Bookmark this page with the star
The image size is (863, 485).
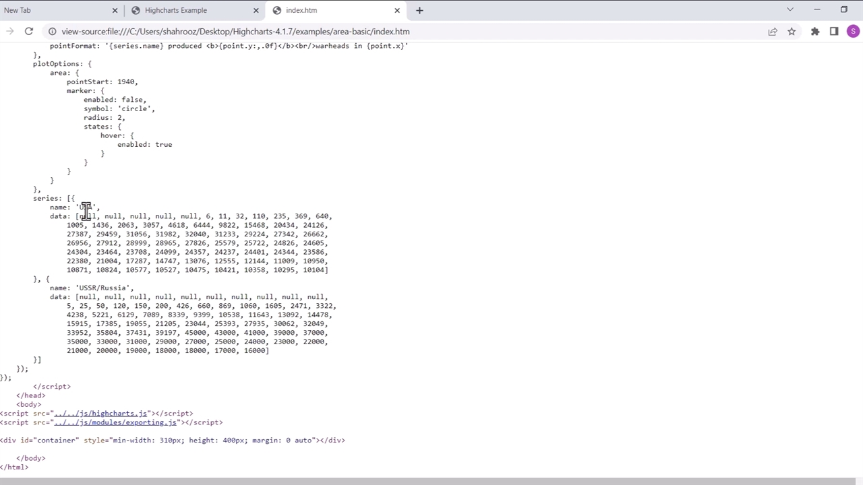point(792,31)
